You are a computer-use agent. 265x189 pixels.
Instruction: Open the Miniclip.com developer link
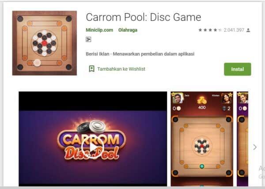(x=99, y=30)
